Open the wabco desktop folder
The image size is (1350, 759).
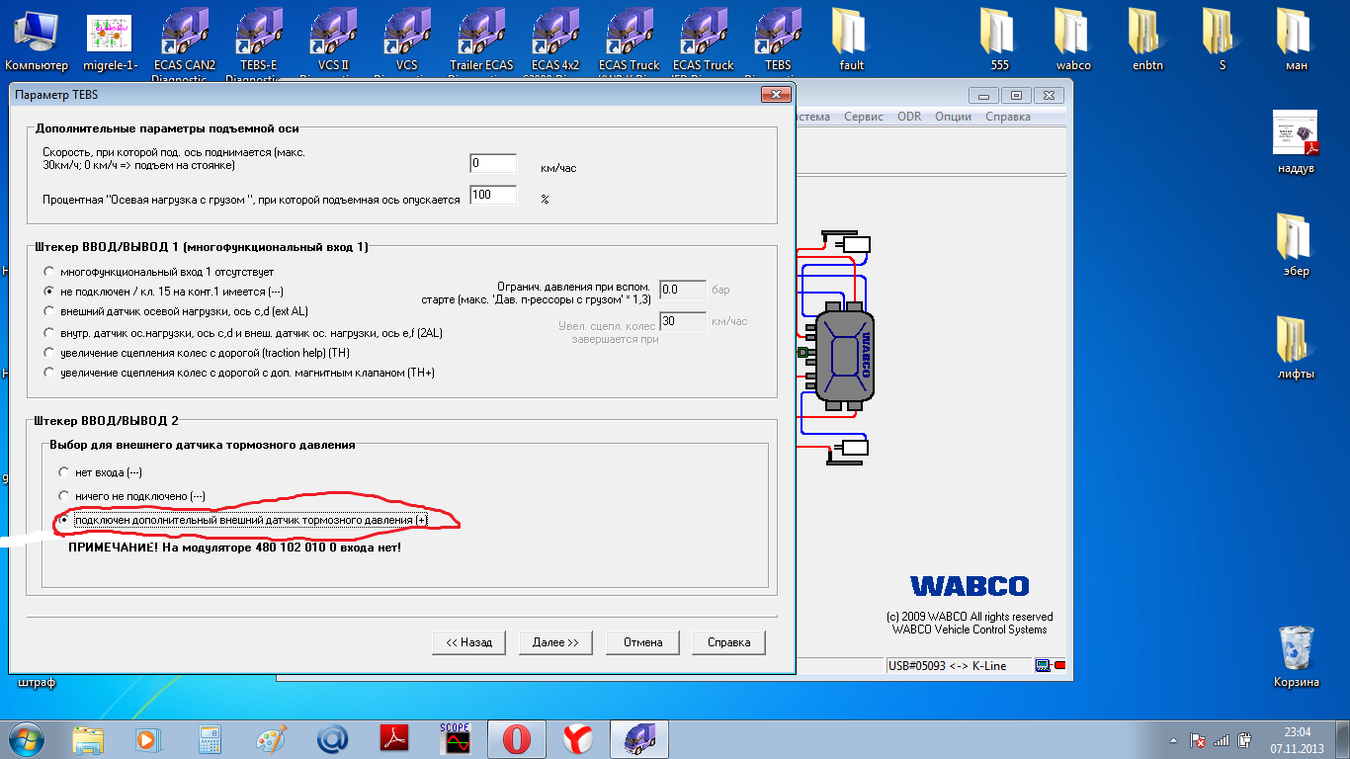click(x=1073, y=42)
